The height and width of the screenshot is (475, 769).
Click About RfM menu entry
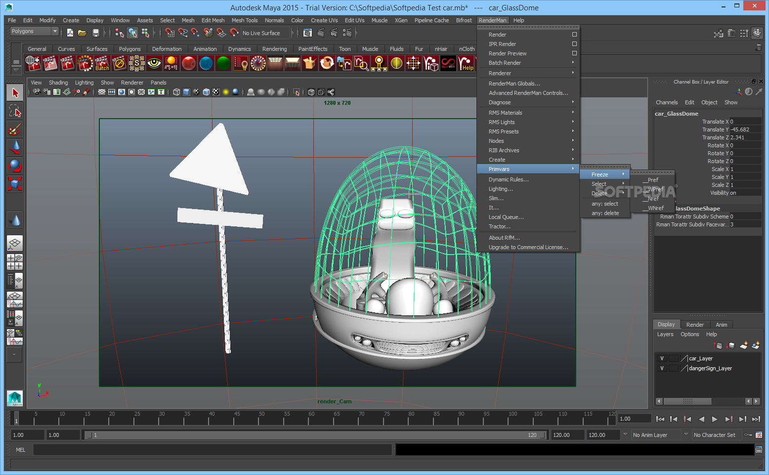coord(528,238)
